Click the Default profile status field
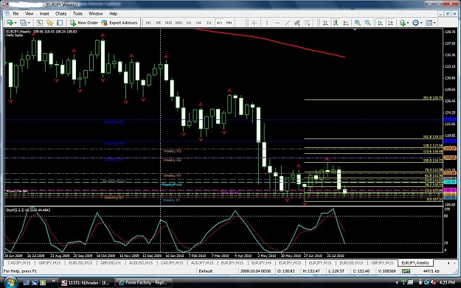Viewport: 461px width, 288px height. (x=206, y=271)
